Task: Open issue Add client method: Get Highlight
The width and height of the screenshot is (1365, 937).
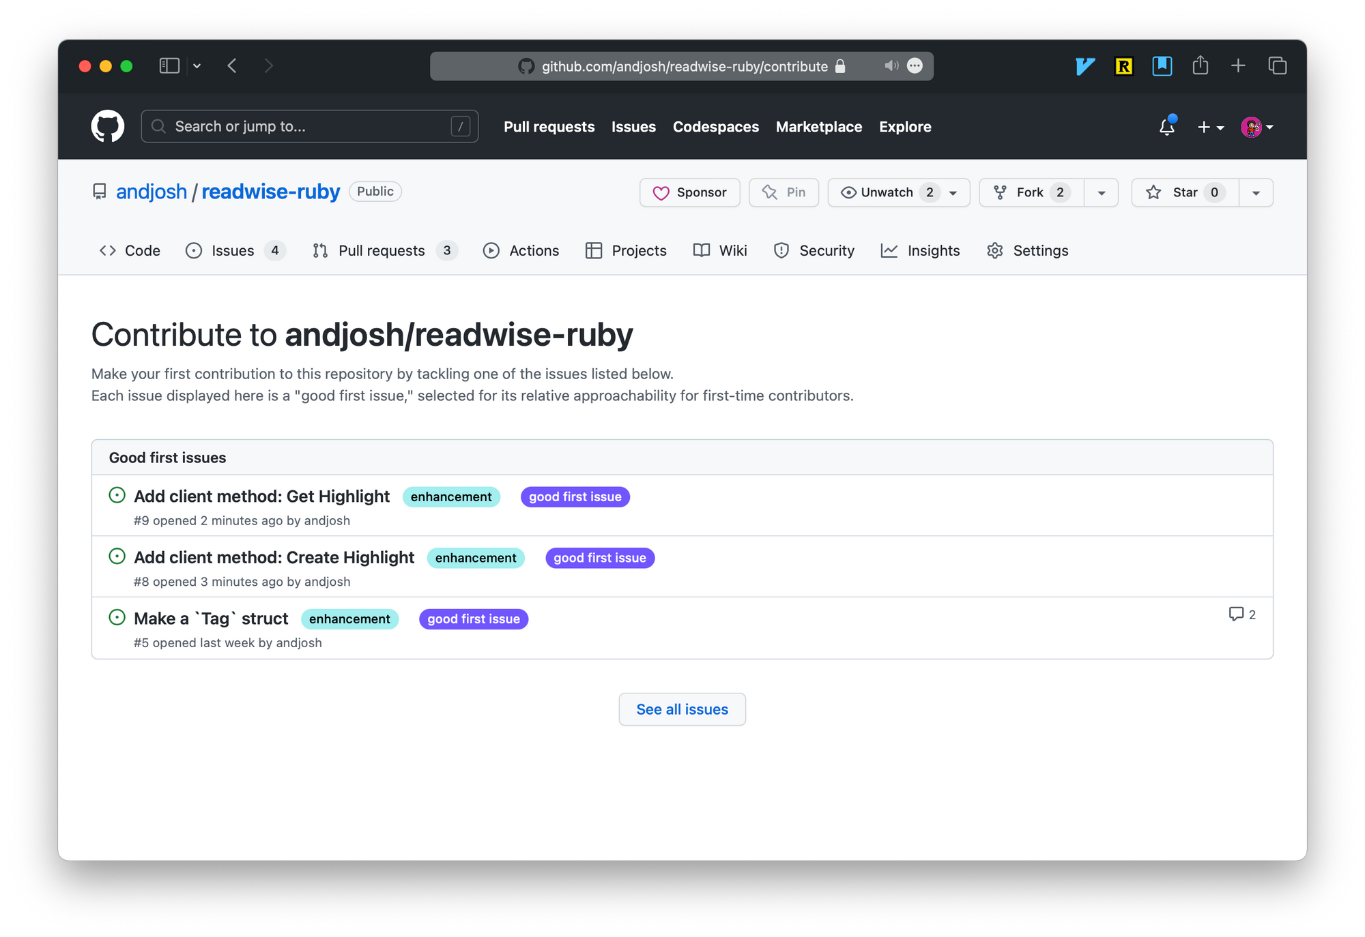Action: click(x=262, y=496)
